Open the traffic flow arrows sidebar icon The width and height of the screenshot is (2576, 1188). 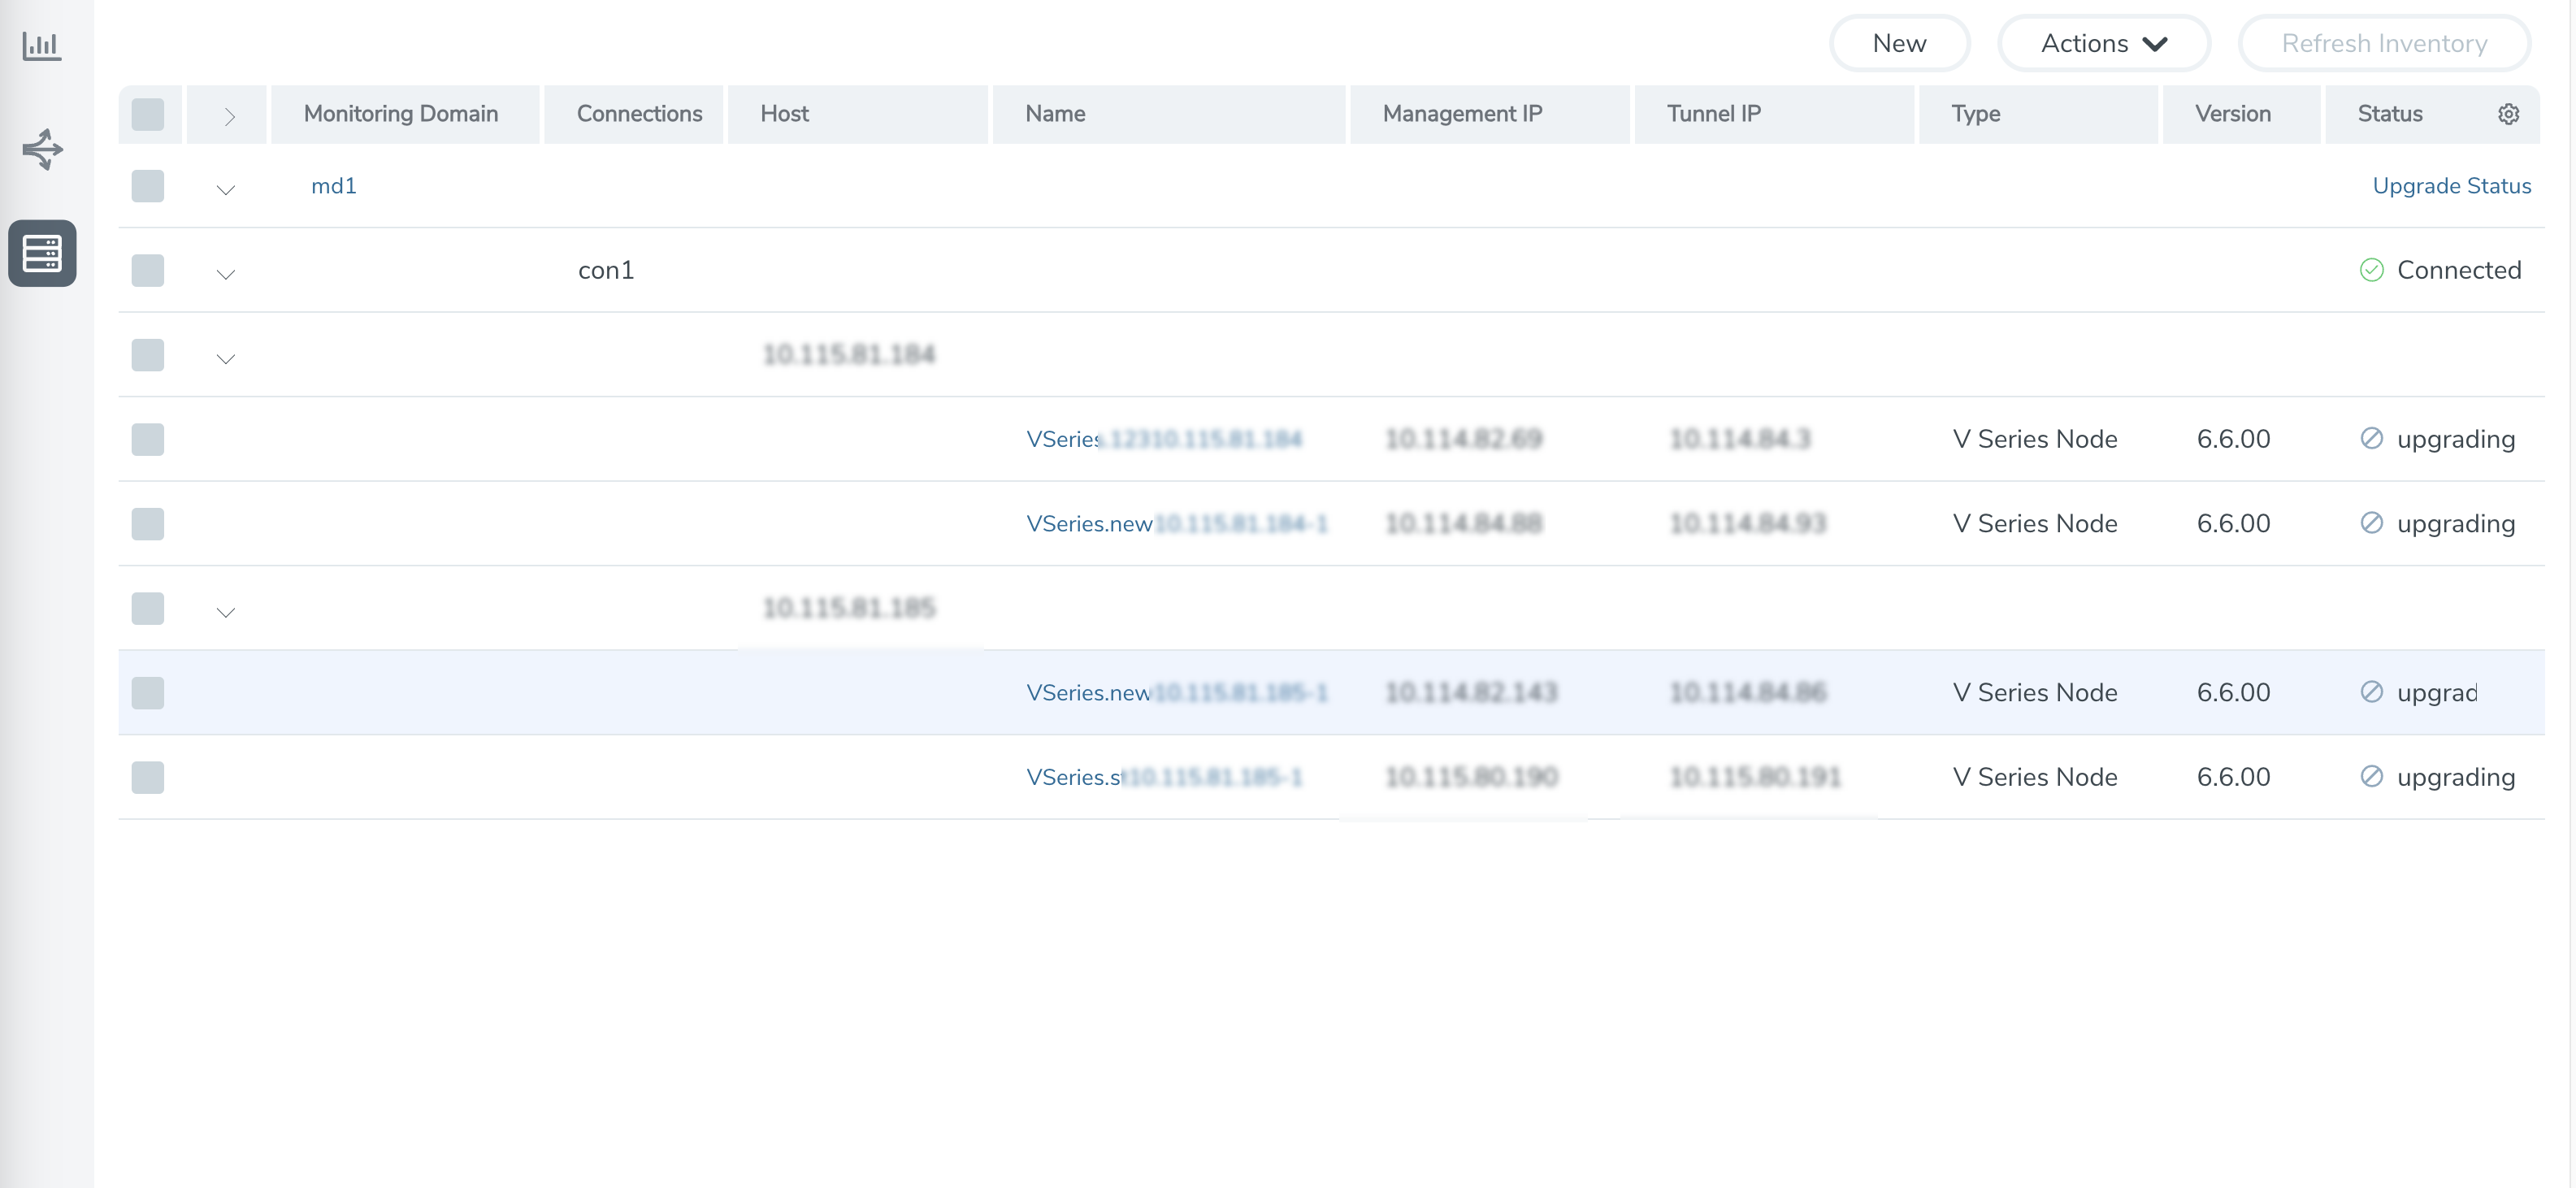point(42,149)
